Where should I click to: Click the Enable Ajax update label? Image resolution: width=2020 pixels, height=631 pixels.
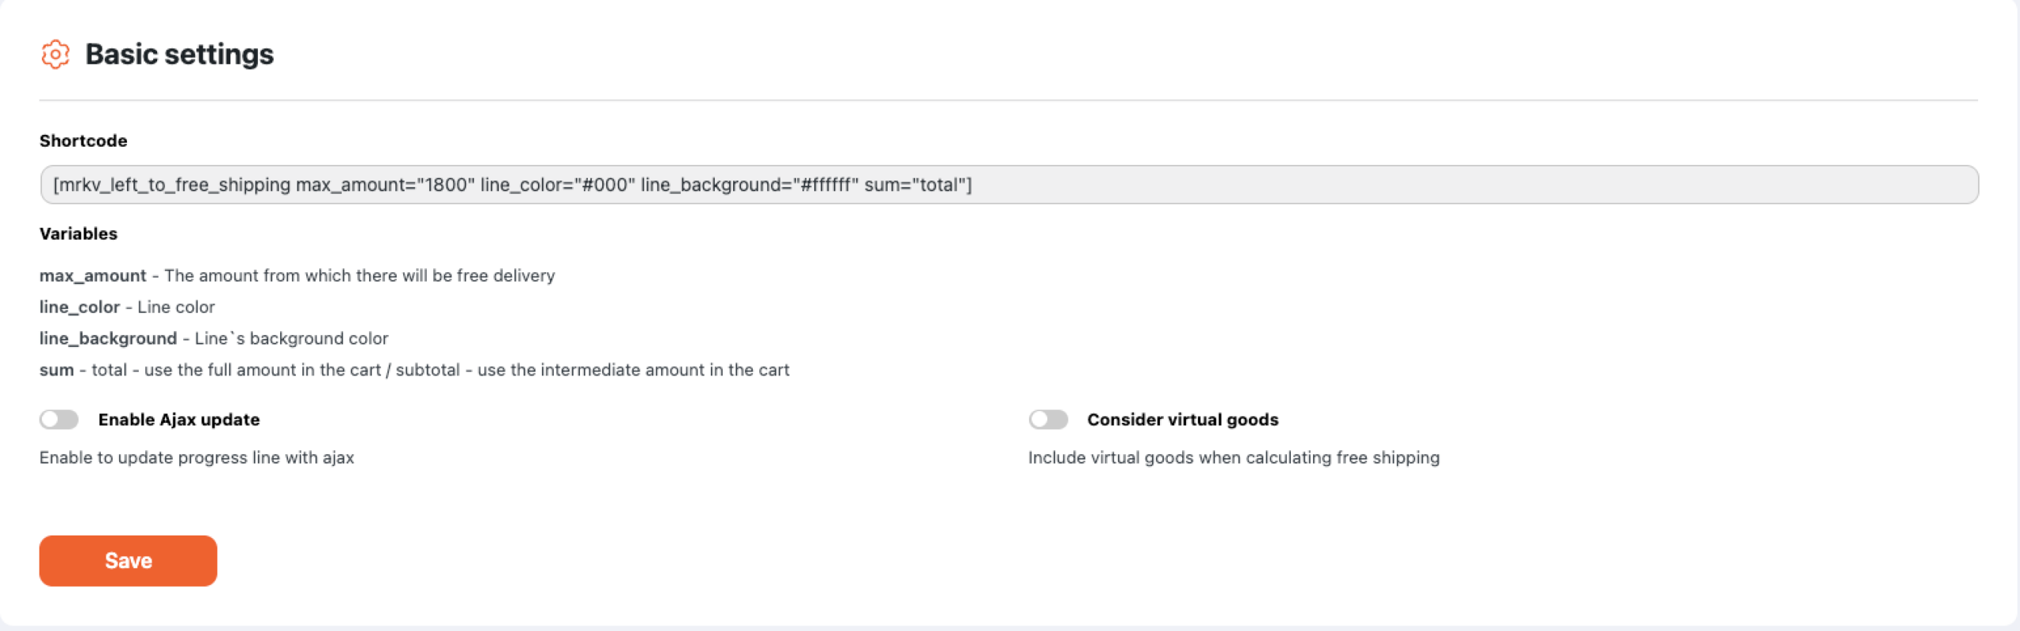(179, 420)
